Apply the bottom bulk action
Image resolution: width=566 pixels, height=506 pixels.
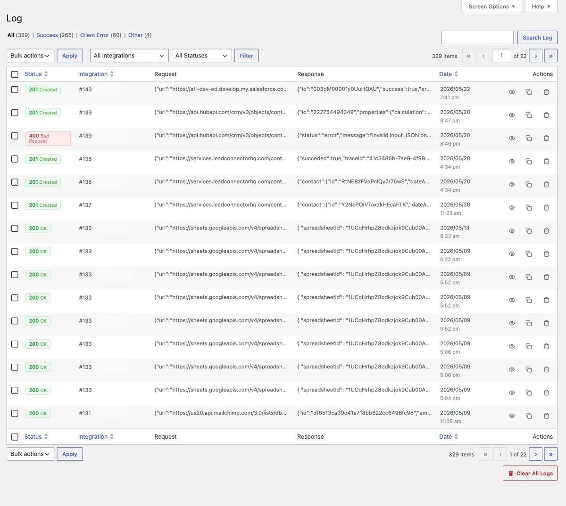[x=70, y=454]
